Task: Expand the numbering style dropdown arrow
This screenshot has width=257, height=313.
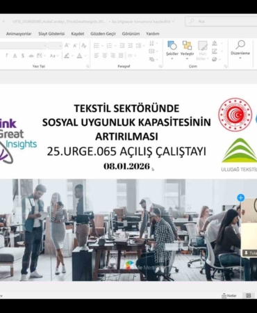Action: pos(115,46)
